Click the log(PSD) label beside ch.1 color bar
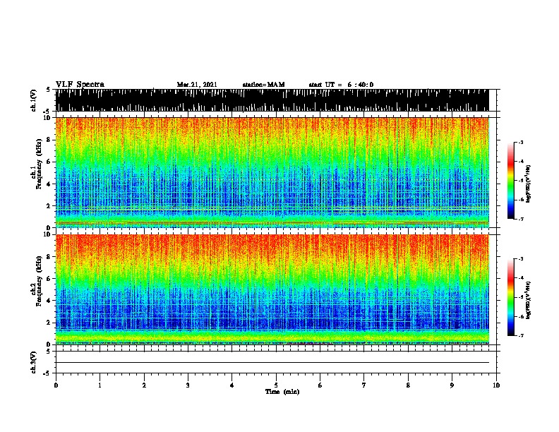Screen dimensions: 559x432 tap(529, 184)
